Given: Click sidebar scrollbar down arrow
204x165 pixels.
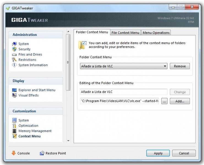Looking at the screenshot, I should [68, 141].
